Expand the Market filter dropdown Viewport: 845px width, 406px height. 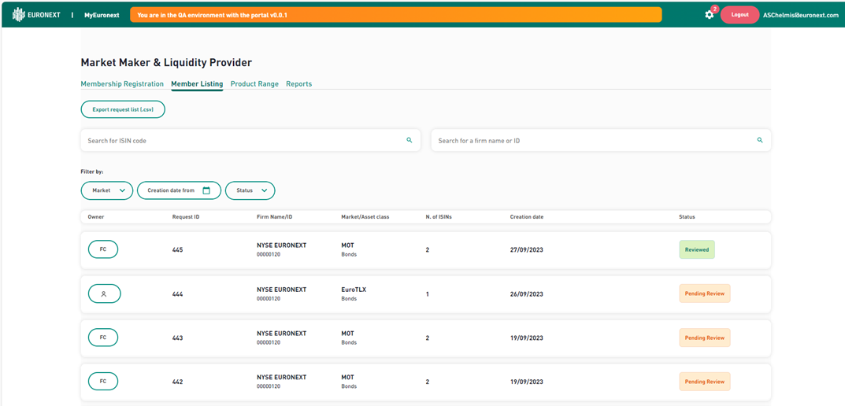click(x=106, y=190)
